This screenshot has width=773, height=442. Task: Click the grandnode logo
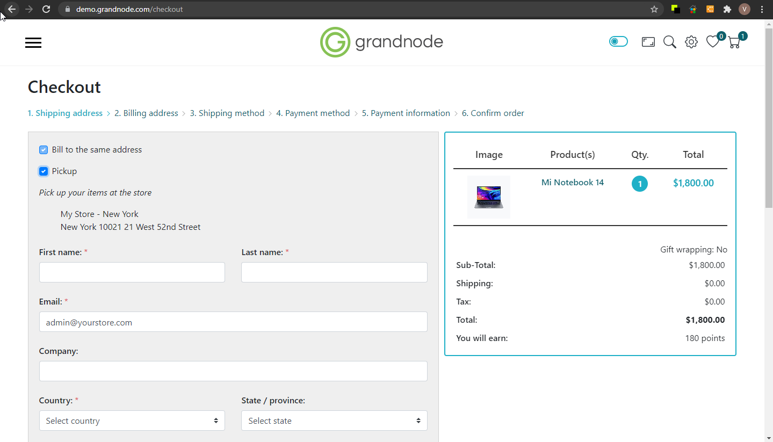pos(381,41)
